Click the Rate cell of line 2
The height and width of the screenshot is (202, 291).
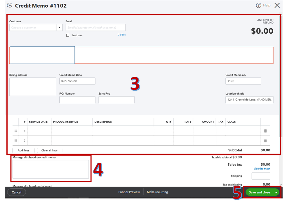[x=183, y=140]
